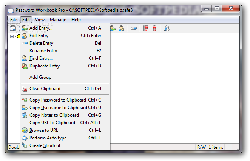Select Copy Username to Clipboard label
Viewport: 250px width, 161px height.
[59, 108]
